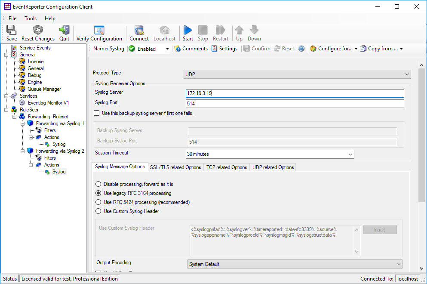Screen dimensions: 427x284
Task: Select 'Use RFC 5424 processing (recommended)'
Action: [98, 202]
